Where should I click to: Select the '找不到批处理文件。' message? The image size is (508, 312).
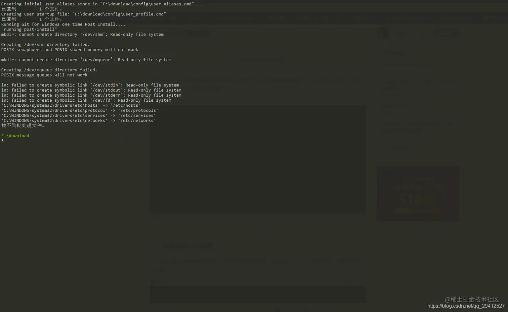23,125
